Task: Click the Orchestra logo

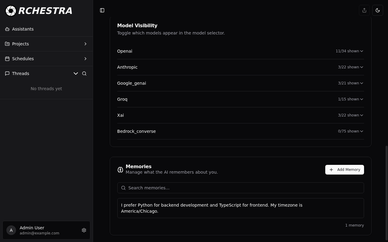Action: [x=39, y=11]
